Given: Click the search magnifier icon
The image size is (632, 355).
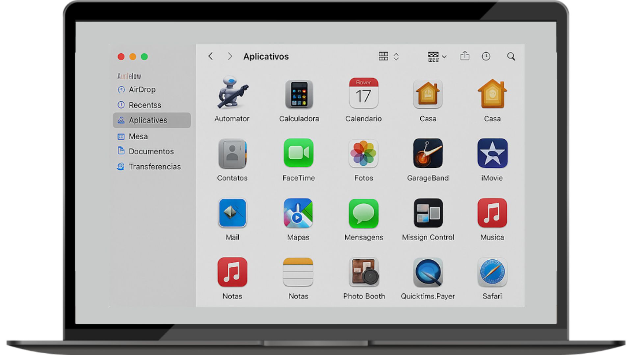Looking at the screenshot, I should [x=511, y=57].
